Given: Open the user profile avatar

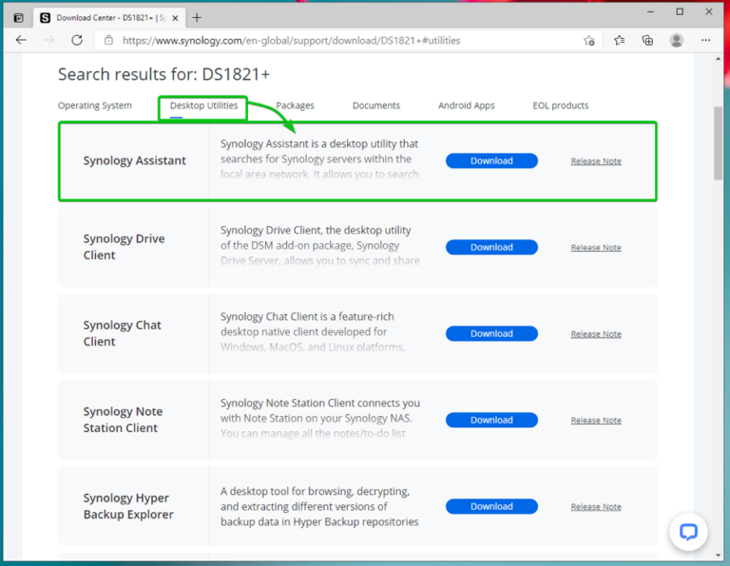Looking at the screenshot, I should point(677,41).
